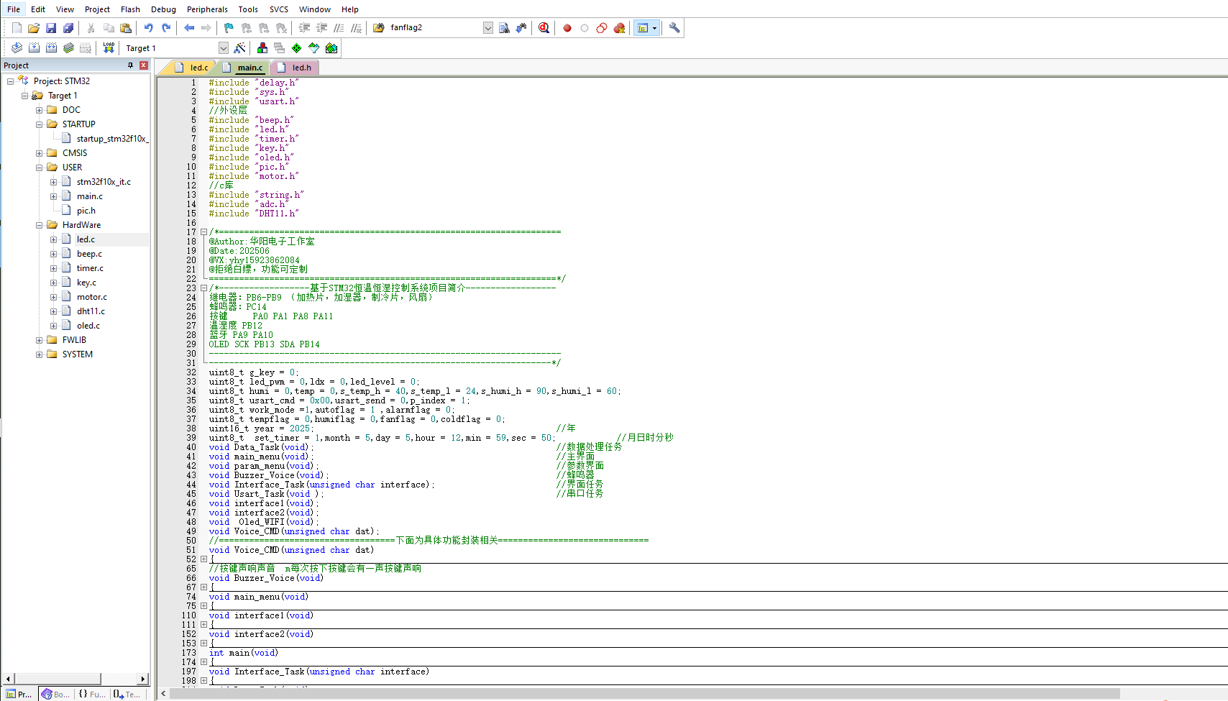The height and width of the screenshot is (701, 1228).
Task: Toggle enable/disable breakpoint with the hollow circle
Action: click(x=585, y=28)
